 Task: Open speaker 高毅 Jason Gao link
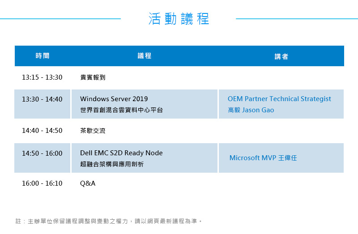tap(251, 110)
